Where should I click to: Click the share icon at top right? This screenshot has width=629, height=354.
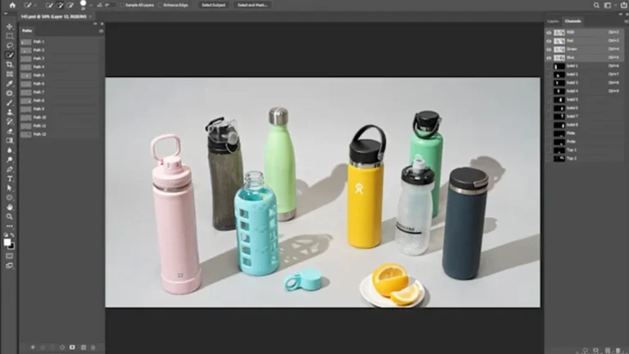pos(624,5)
